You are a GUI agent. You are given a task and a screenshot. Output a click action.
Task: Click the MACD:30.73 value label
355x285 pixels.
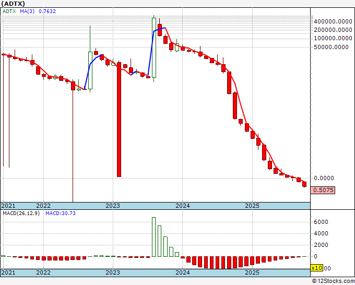click(x=61, y=213)
